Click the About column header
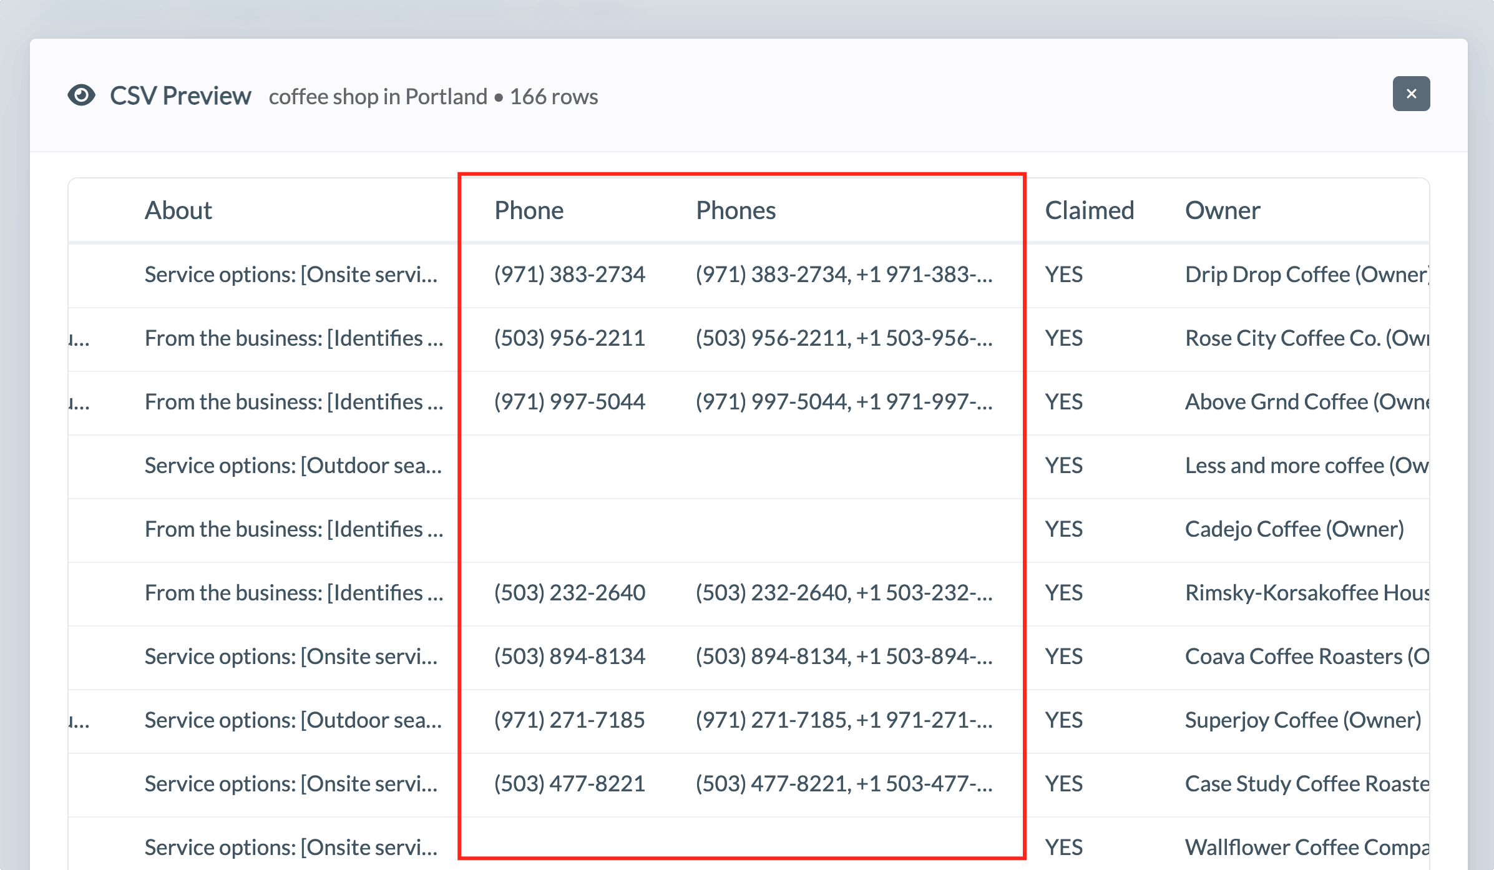1494x870 pixels. click(178, 210)
